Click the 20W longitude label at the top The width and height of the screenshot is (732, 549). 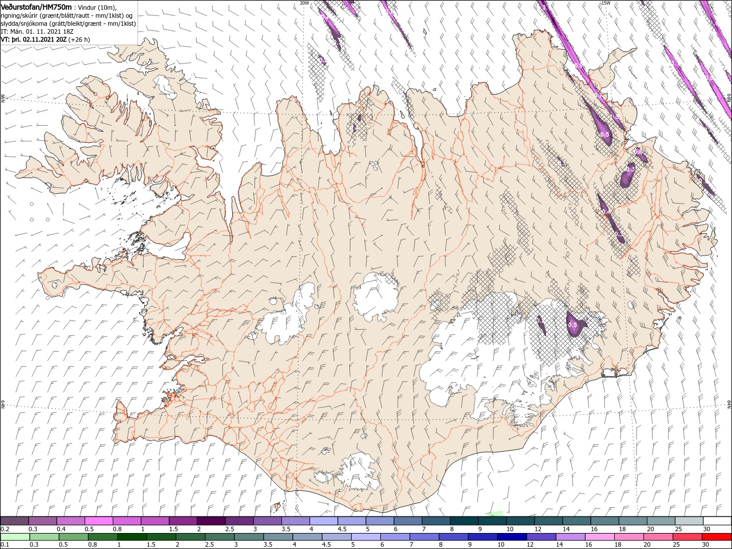(x=305, y=3)
